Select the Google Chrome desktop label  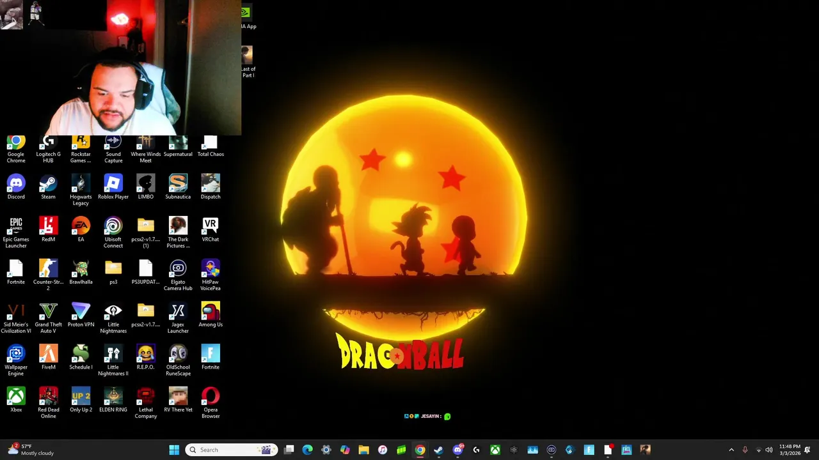[16, 157]
